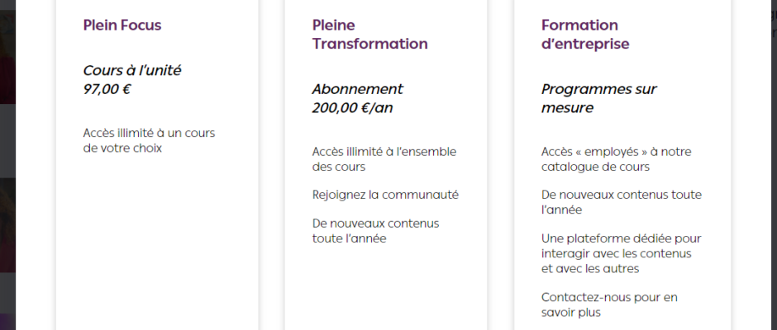
Task: Open the Formation d'entreprise plan heading
Action: (585, 34)
